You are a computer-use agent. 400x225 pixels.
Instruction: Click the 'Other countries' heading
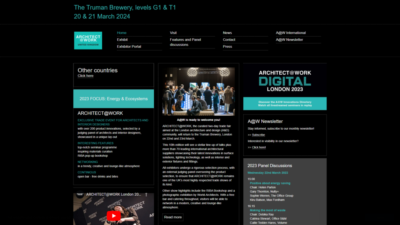(97, 70)
